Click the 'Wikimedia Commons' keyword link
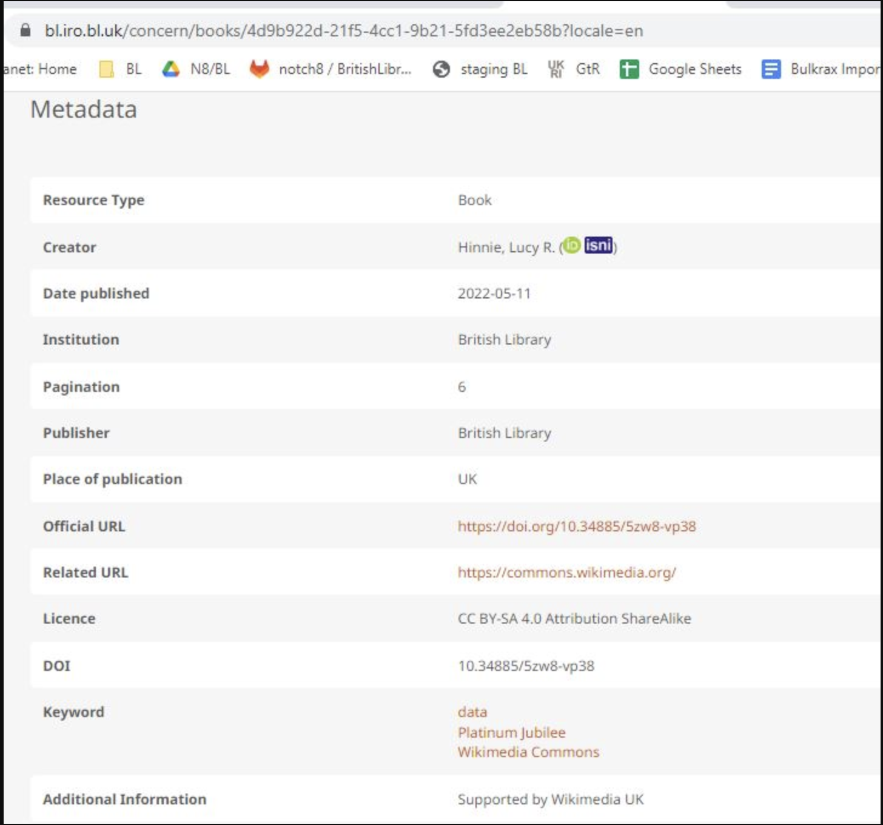 coord(528,752)
